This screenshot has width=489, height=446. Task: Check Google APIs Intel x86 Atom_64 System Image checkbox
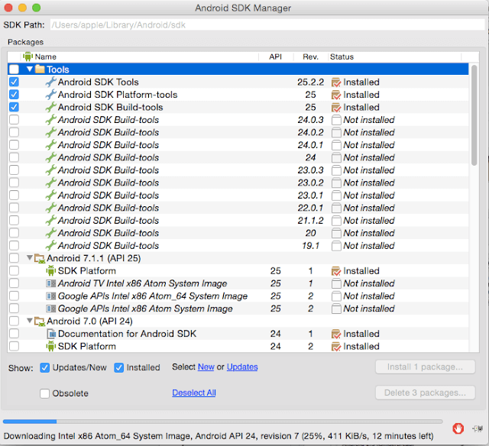(x=14, y=296)
